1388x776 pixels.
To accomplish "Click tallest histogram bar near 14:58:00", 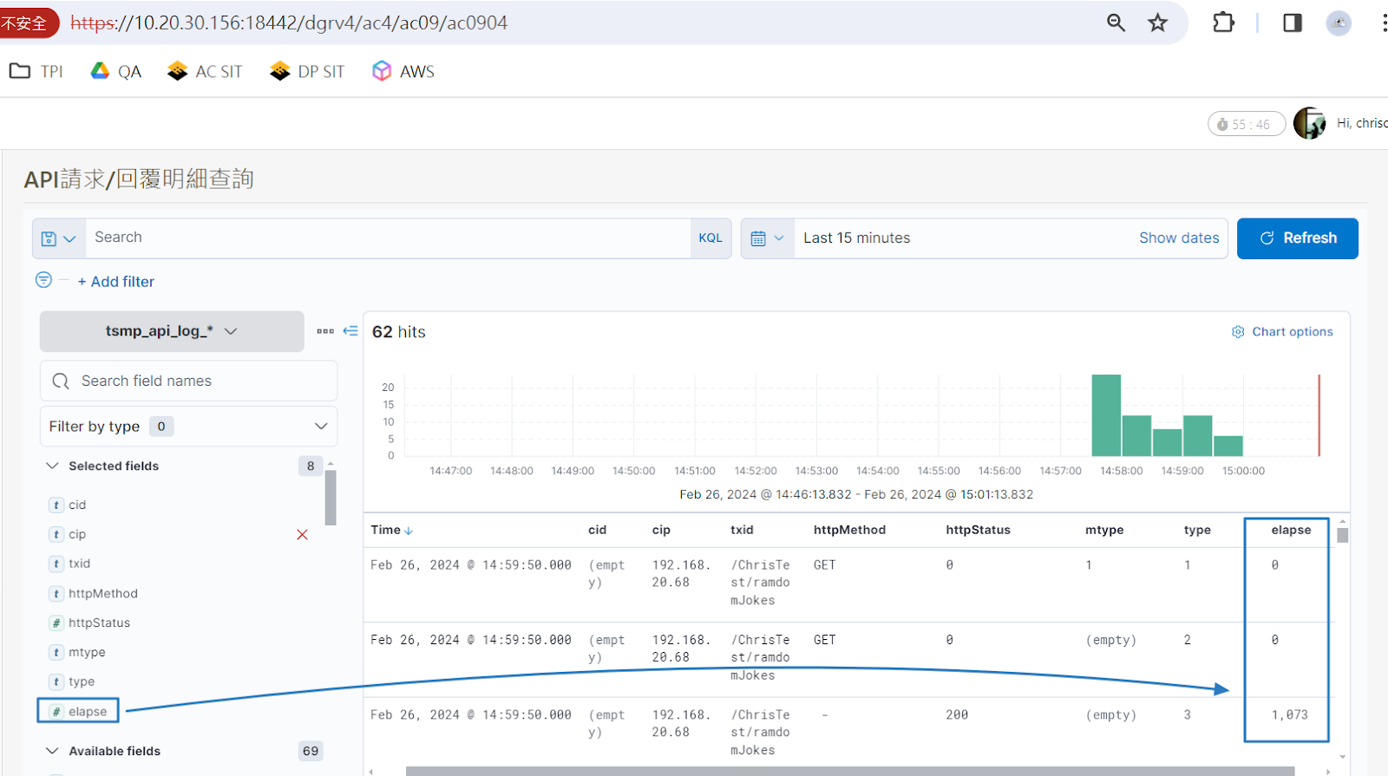I will pos(1106,415).
